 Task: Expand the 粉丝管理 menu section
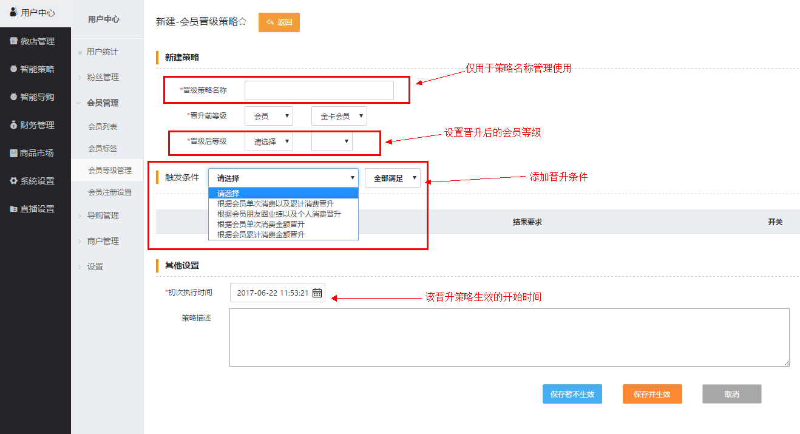click(x=103, y=77)
